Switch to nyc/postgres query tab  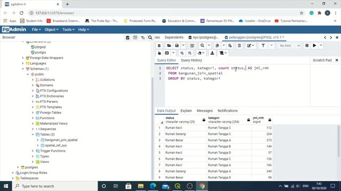point(204,38)
